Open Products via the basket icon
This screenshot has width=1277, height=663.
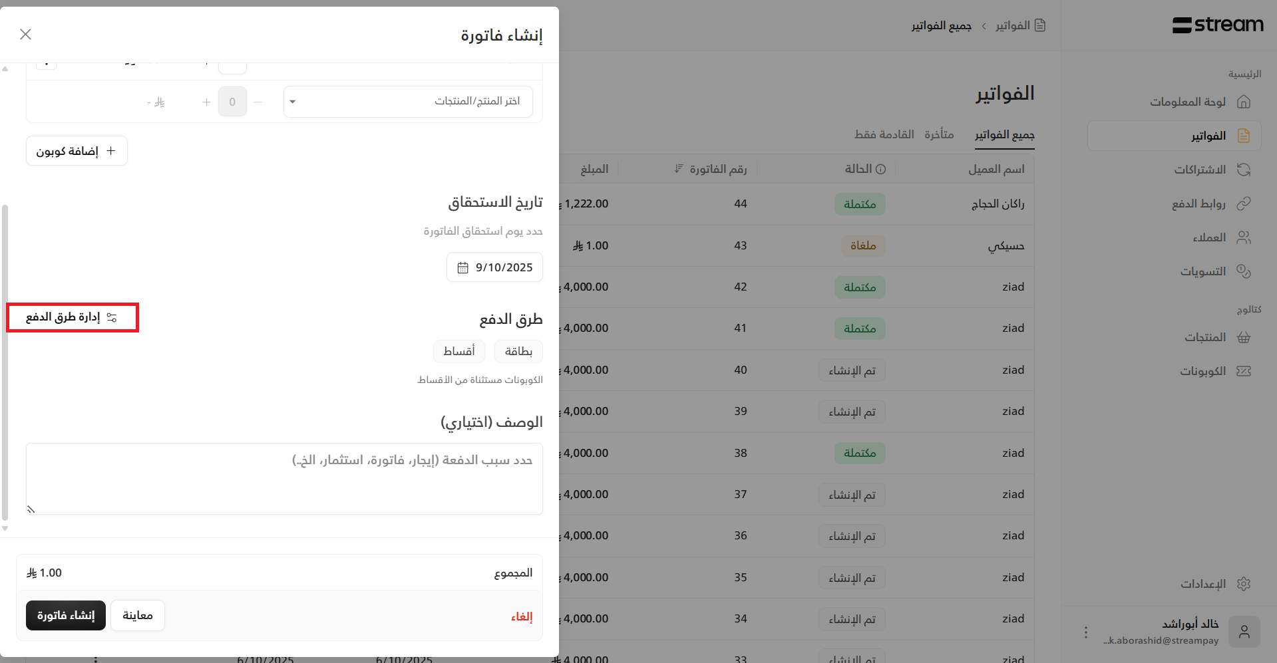(1243, 337)
